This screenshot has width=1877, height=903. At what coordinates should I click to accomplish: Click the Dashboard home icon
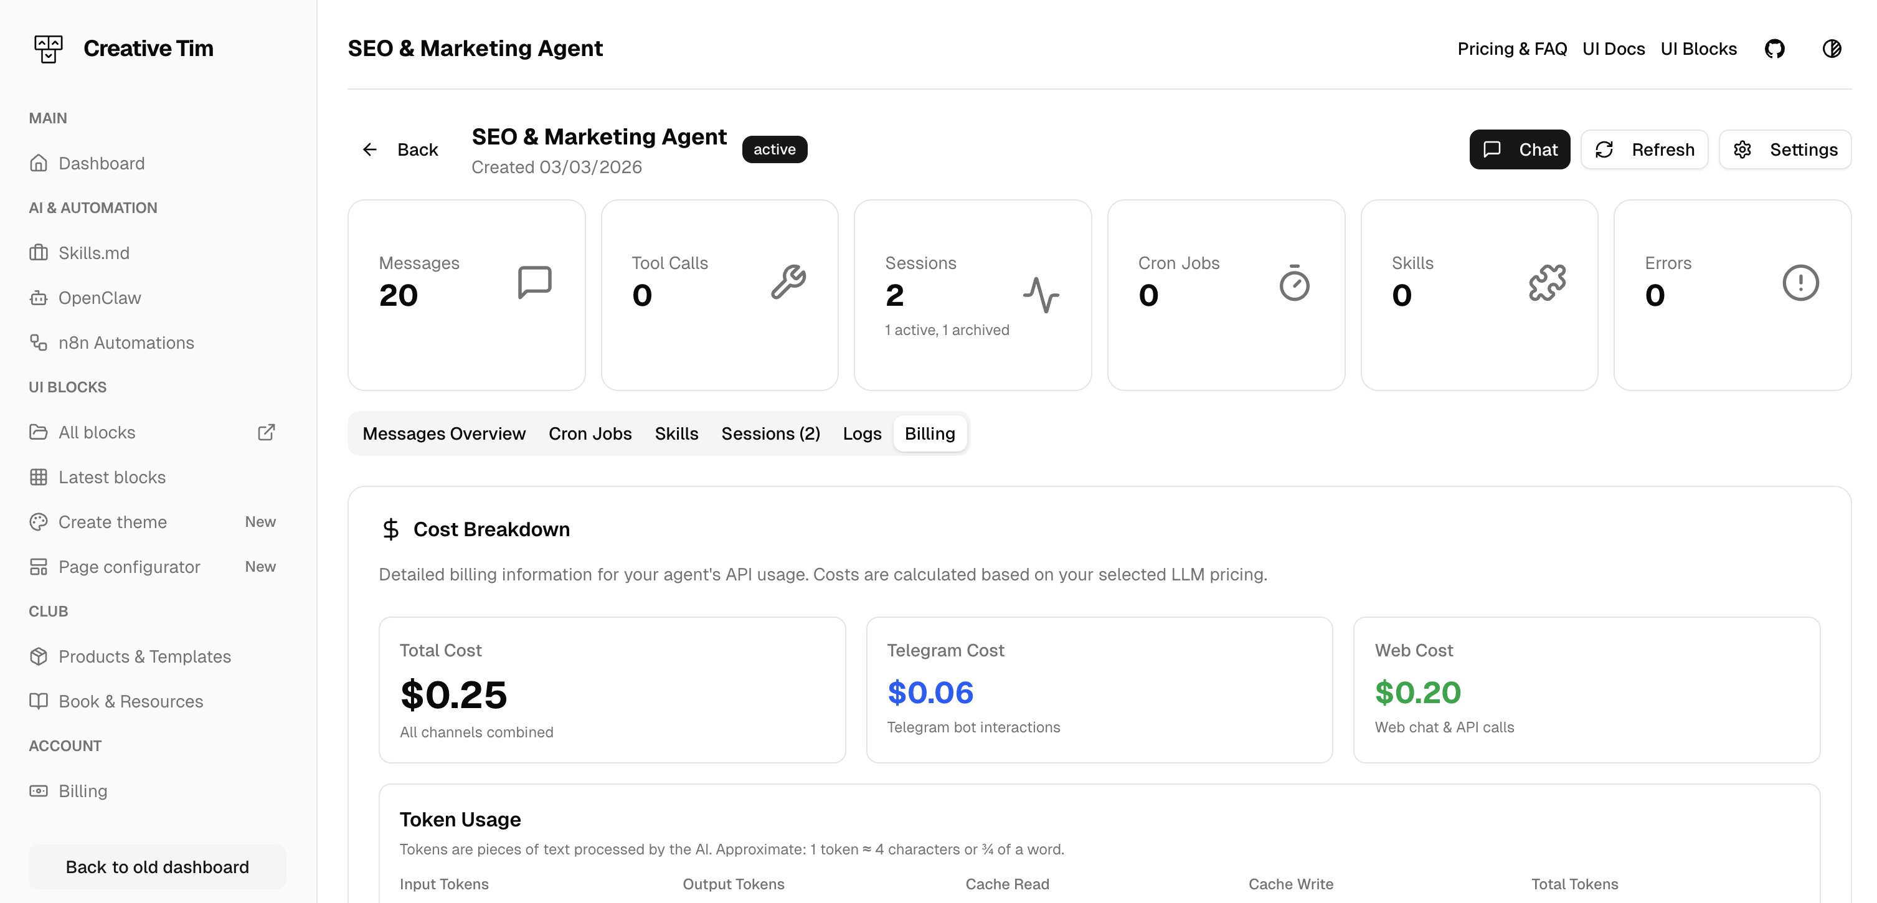pyautogui.click(x=39, y=163)
